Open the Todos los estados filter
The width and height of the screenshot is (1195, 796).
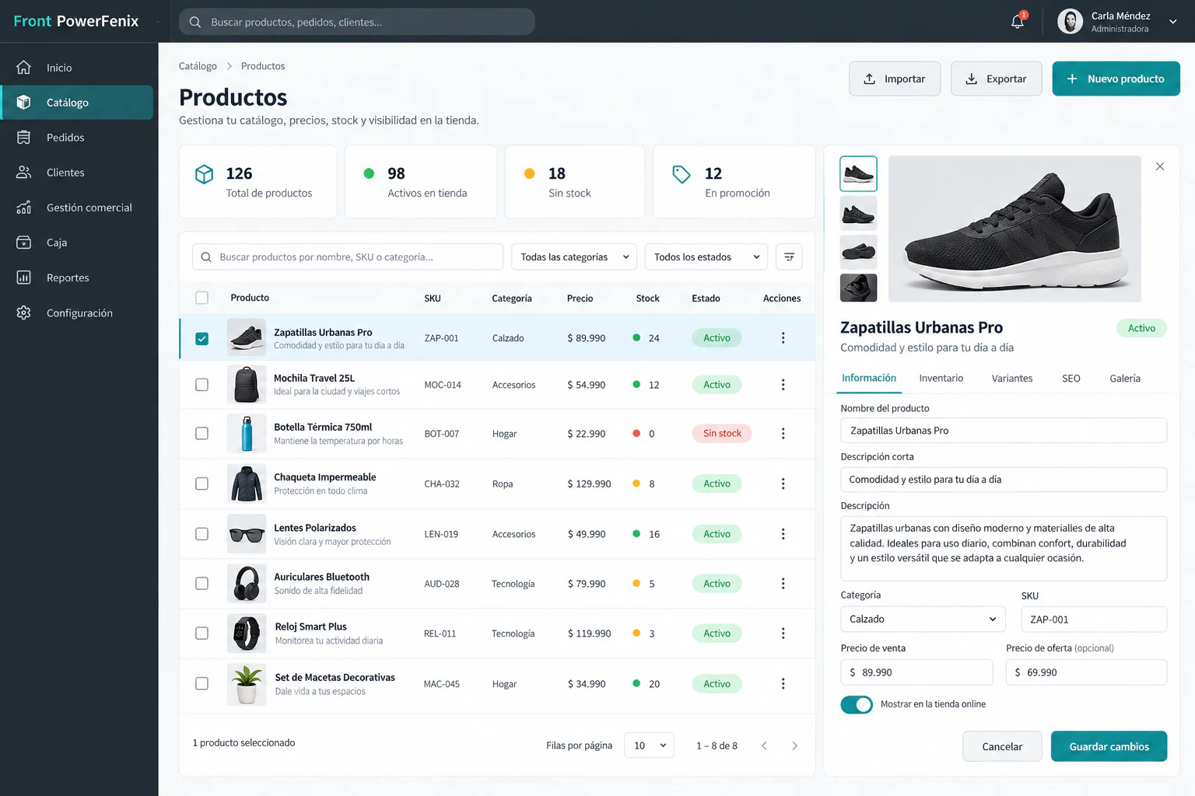(706, 257)
